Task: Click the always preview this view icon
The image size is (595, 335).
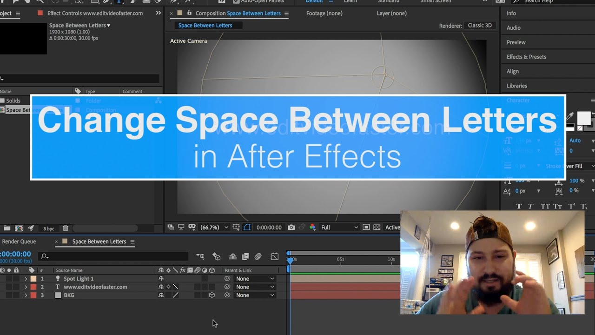Action: coord(171,227)
